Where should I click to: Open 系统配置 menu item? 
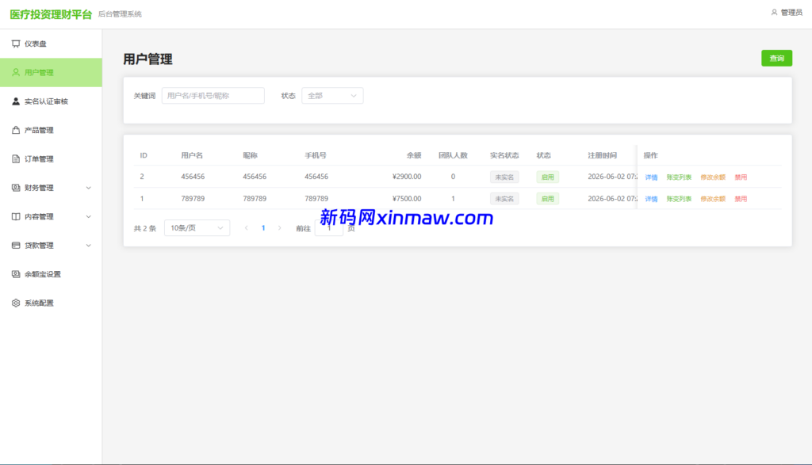[51, 303]
